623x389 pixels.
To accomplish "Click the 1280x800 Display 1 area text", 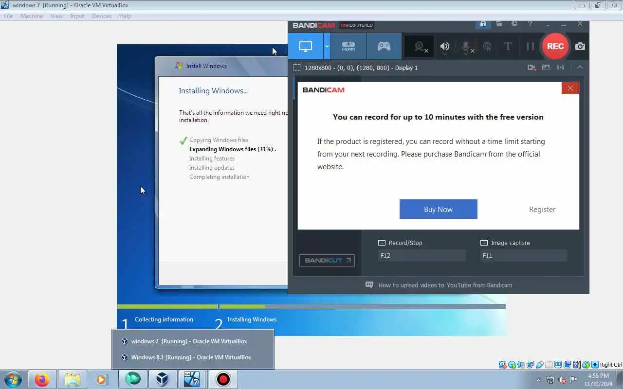I will pos(361,68).
